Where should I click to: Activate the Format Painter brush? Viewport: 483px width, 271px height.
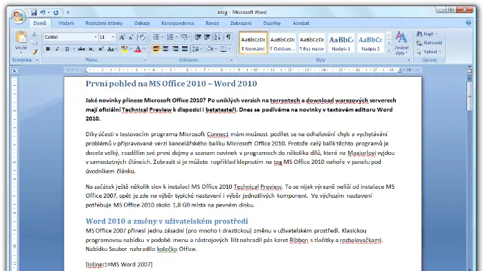click(x=35, y=52)
